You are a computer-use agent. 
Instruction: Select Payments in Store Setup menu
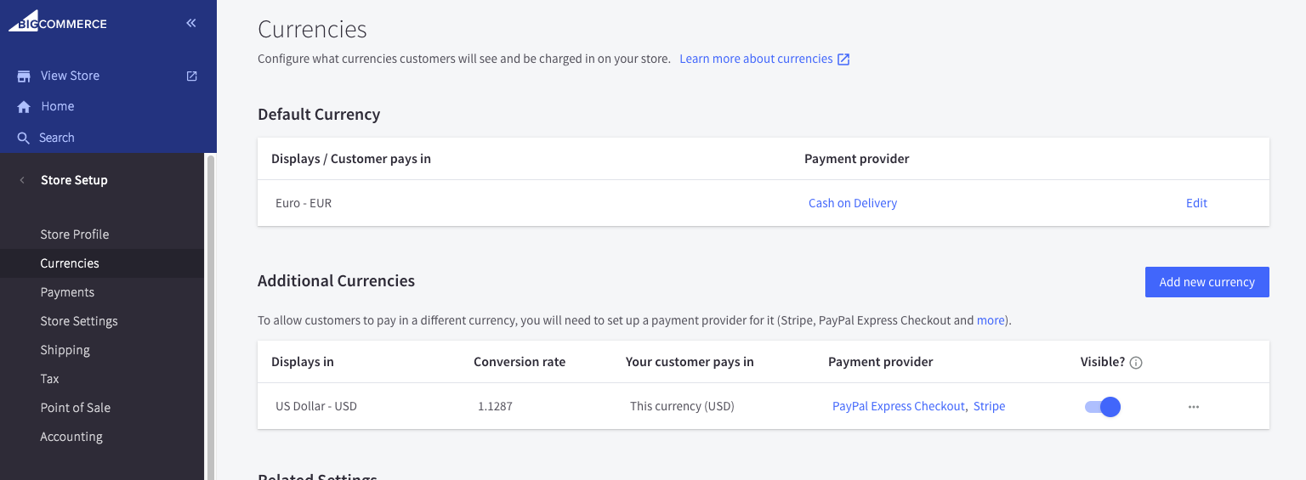[x=67, y=292]
